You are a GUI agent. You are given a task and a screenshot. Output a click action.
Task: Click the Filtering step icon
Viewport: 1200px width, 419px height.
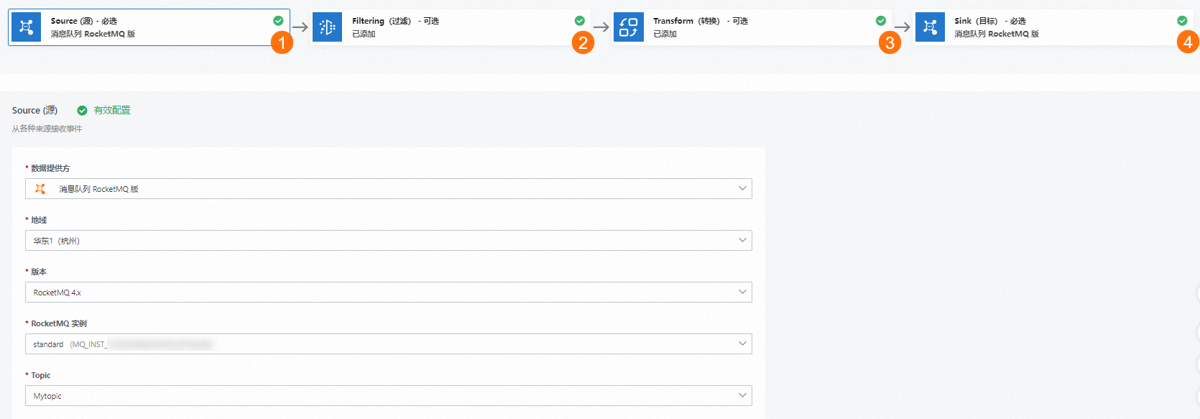click(x=327, y=27)
